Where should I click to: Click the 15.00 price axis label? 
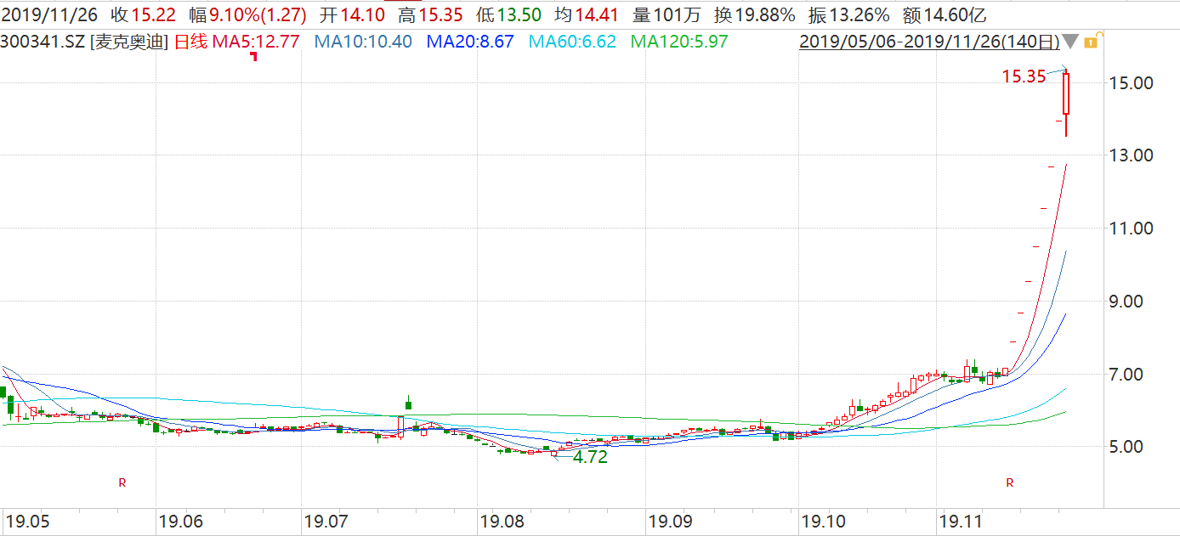point(1131,83)
